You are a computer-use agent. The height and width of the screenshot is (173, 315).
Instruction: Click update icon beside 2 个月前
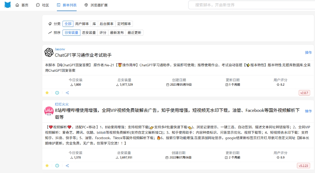(x=226, y=158)
